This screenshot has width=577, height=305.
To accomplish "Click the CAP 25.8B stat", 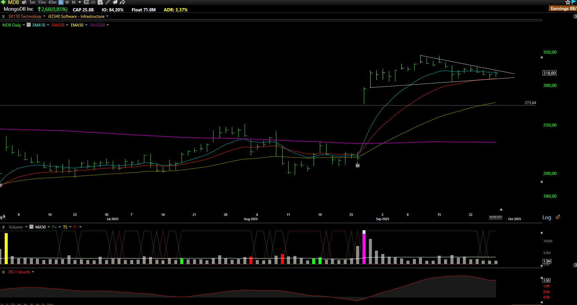I will click(83, 10).
